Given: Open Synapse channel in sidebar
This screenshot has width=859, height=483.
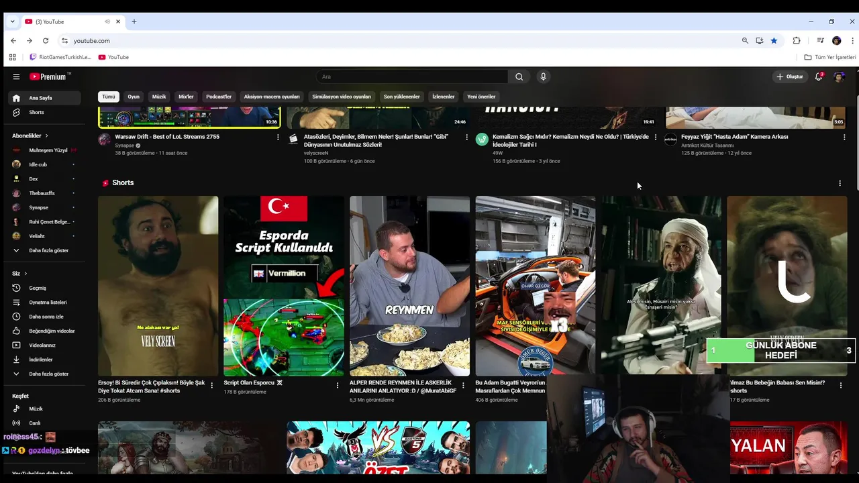Looking at the screenshot, I should tap(45, 207).
